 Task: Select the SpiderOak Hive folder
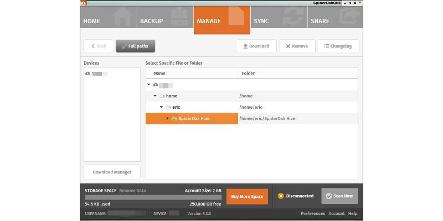click(251, 118)
